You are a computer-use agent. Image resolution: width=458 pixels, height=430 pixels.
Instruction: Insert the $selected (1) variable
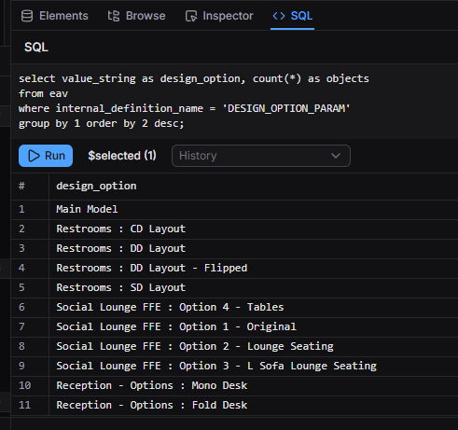[x=122, y=156]
